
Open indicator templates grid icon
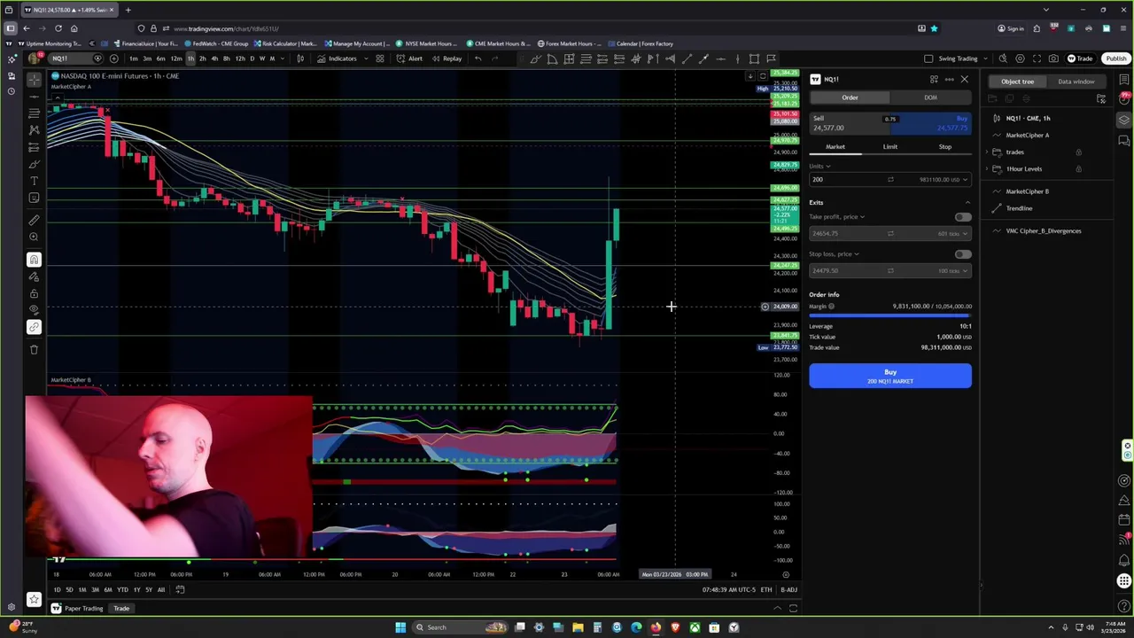(x=379, y=58)
